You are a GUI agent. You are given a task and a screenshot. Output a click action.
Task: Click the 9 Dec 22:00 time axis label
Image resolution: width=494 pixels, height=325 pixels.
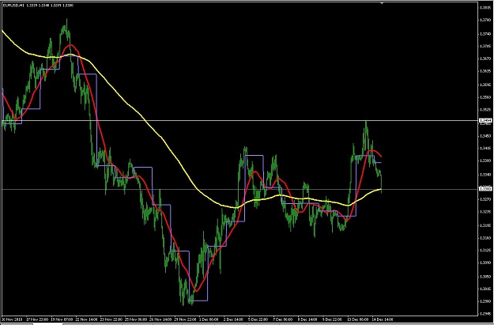coord(334,319)
